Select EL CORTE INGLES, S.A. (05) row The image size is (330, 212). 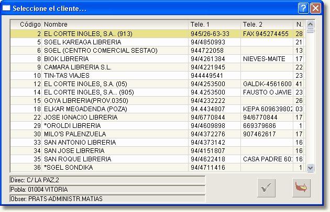pyautogui.click(x=158, y=84)
